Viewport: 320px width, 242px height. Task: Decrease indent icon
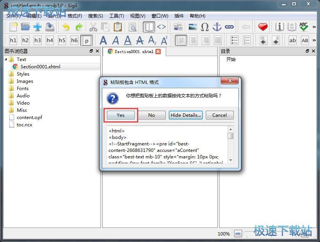tap(263, 40)
